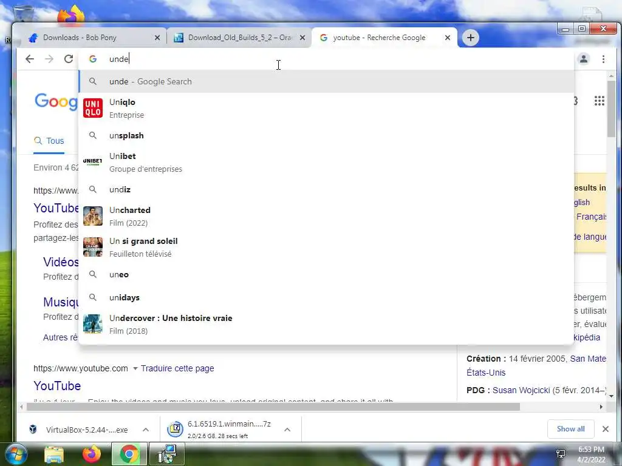This screenshot has height=466, width=622.
Task: Click the vertical scrollbar up arrow
Action: coord(611,76)
